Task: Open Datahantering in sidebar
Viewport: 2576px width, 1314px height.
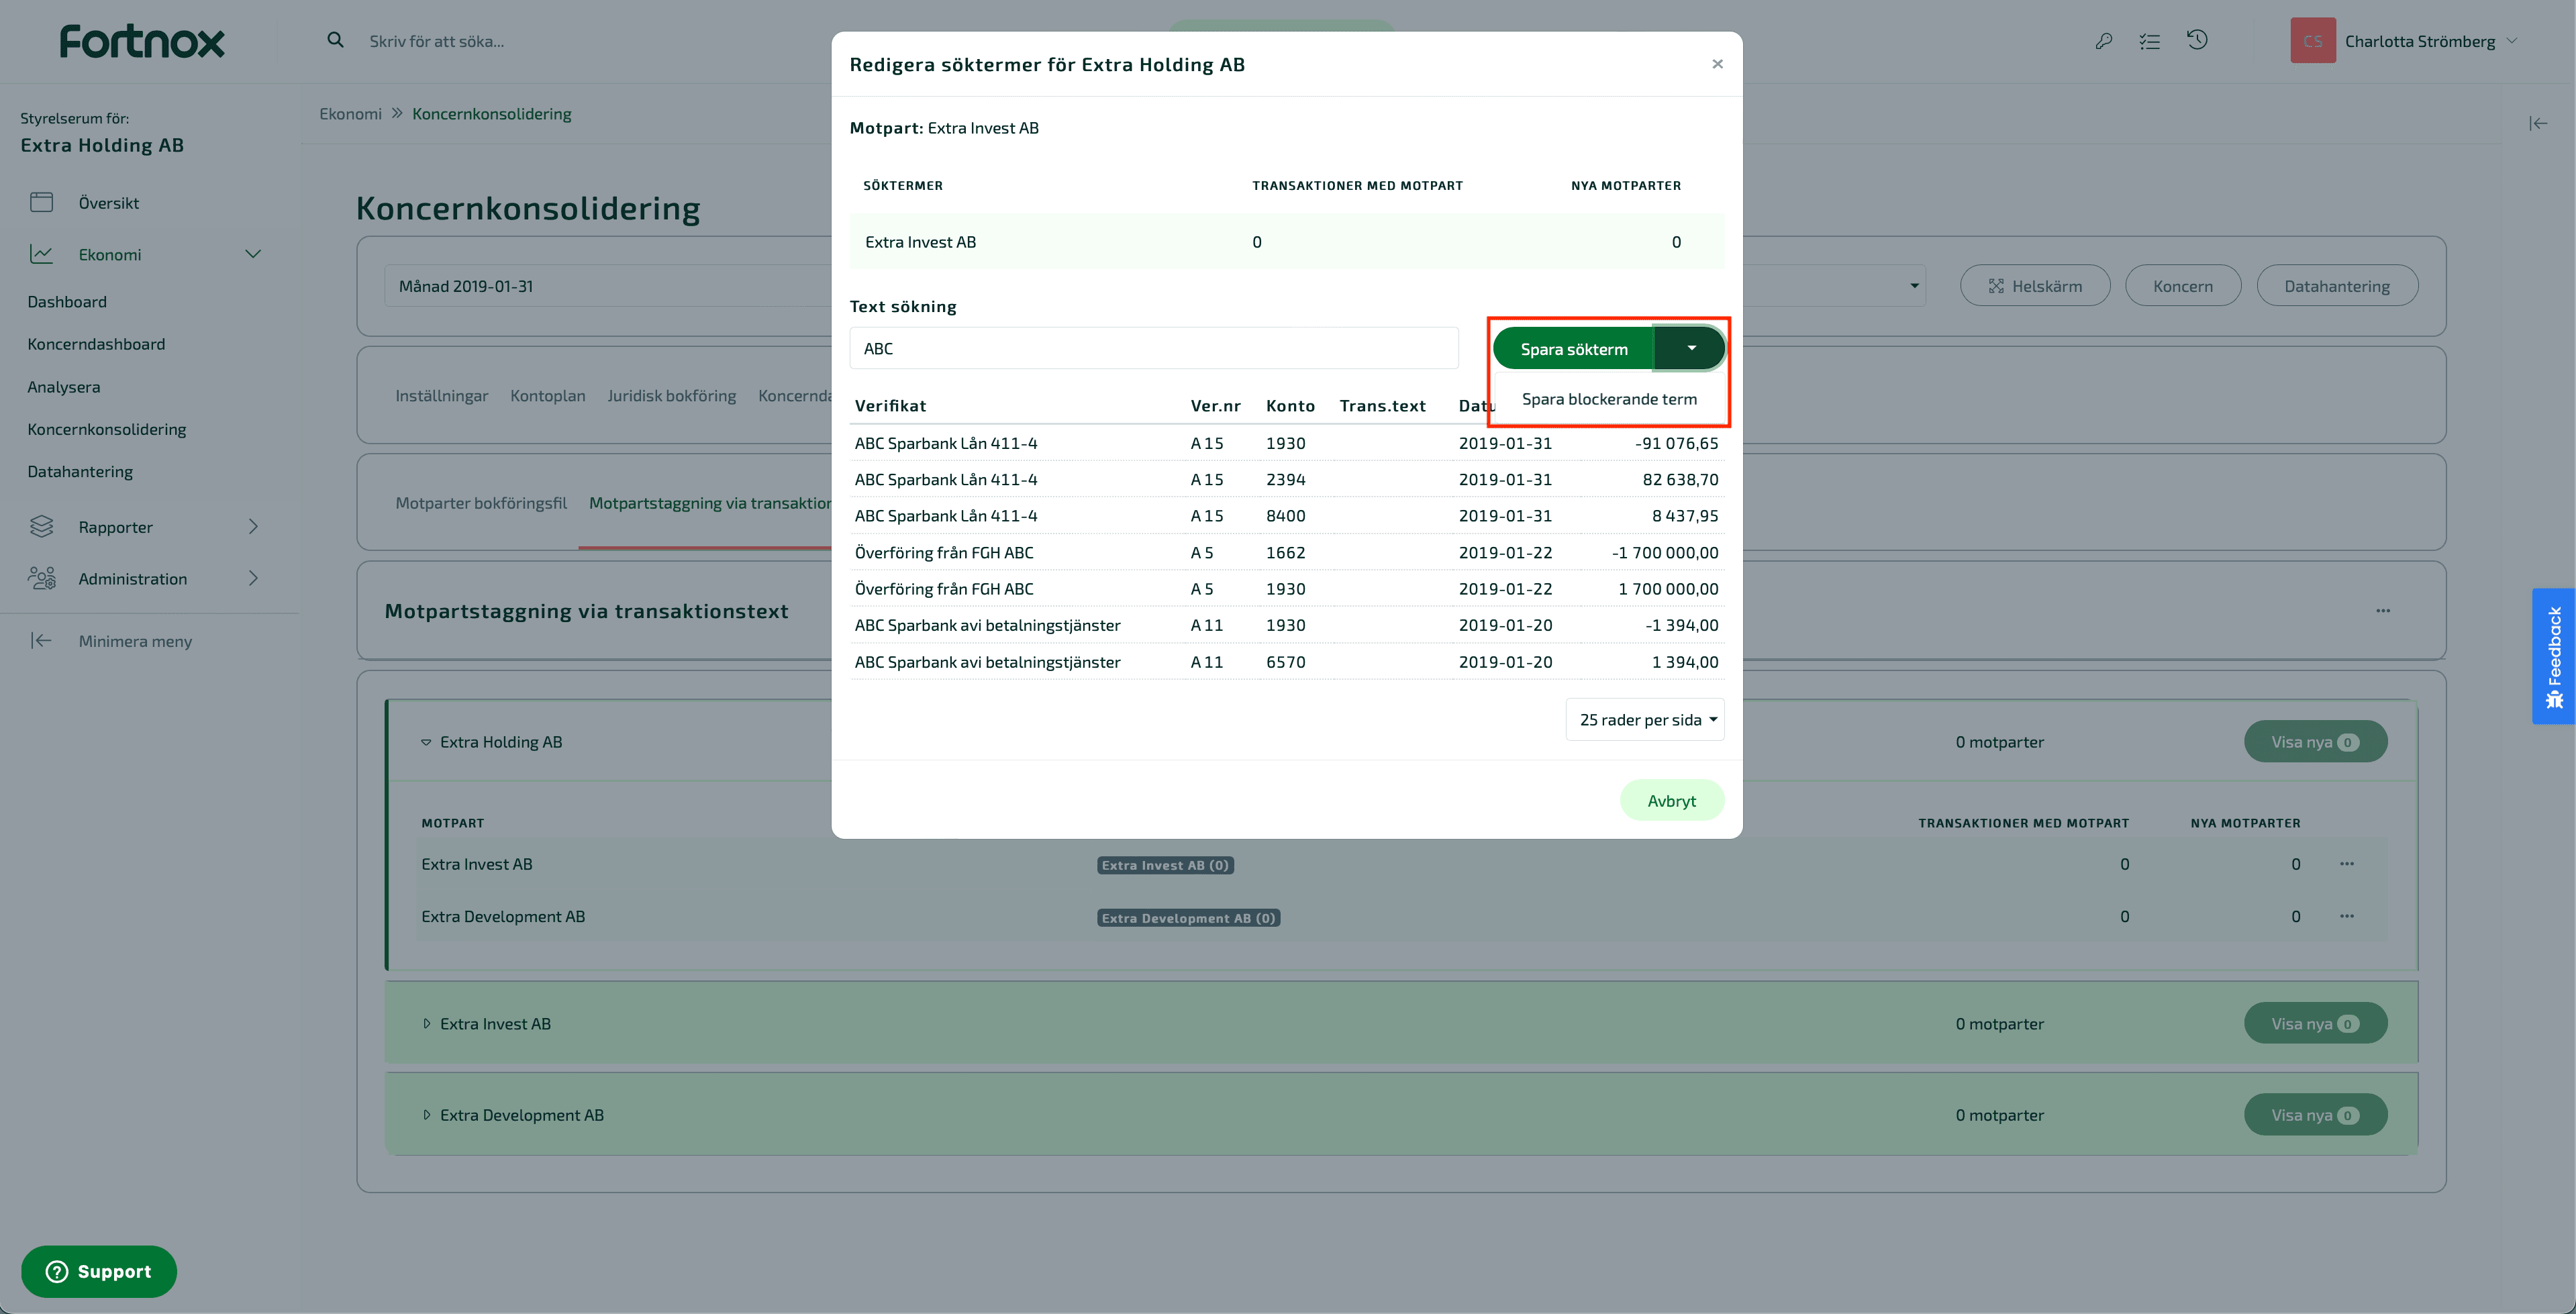Action: pyautogui.click(x=80, y=471)
